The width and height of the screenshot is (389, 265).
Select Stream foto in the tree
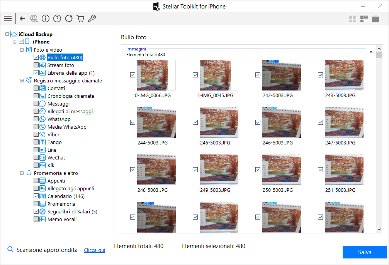pyautogui.click(x=61, y=65)
